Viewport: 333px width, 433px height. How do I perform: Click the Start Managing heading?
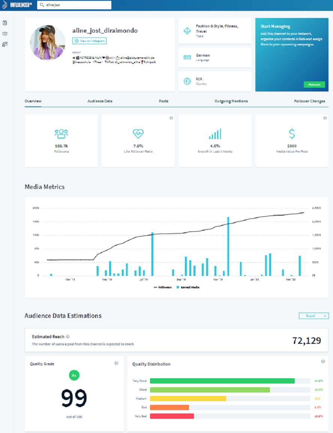(x=275, y=26)
